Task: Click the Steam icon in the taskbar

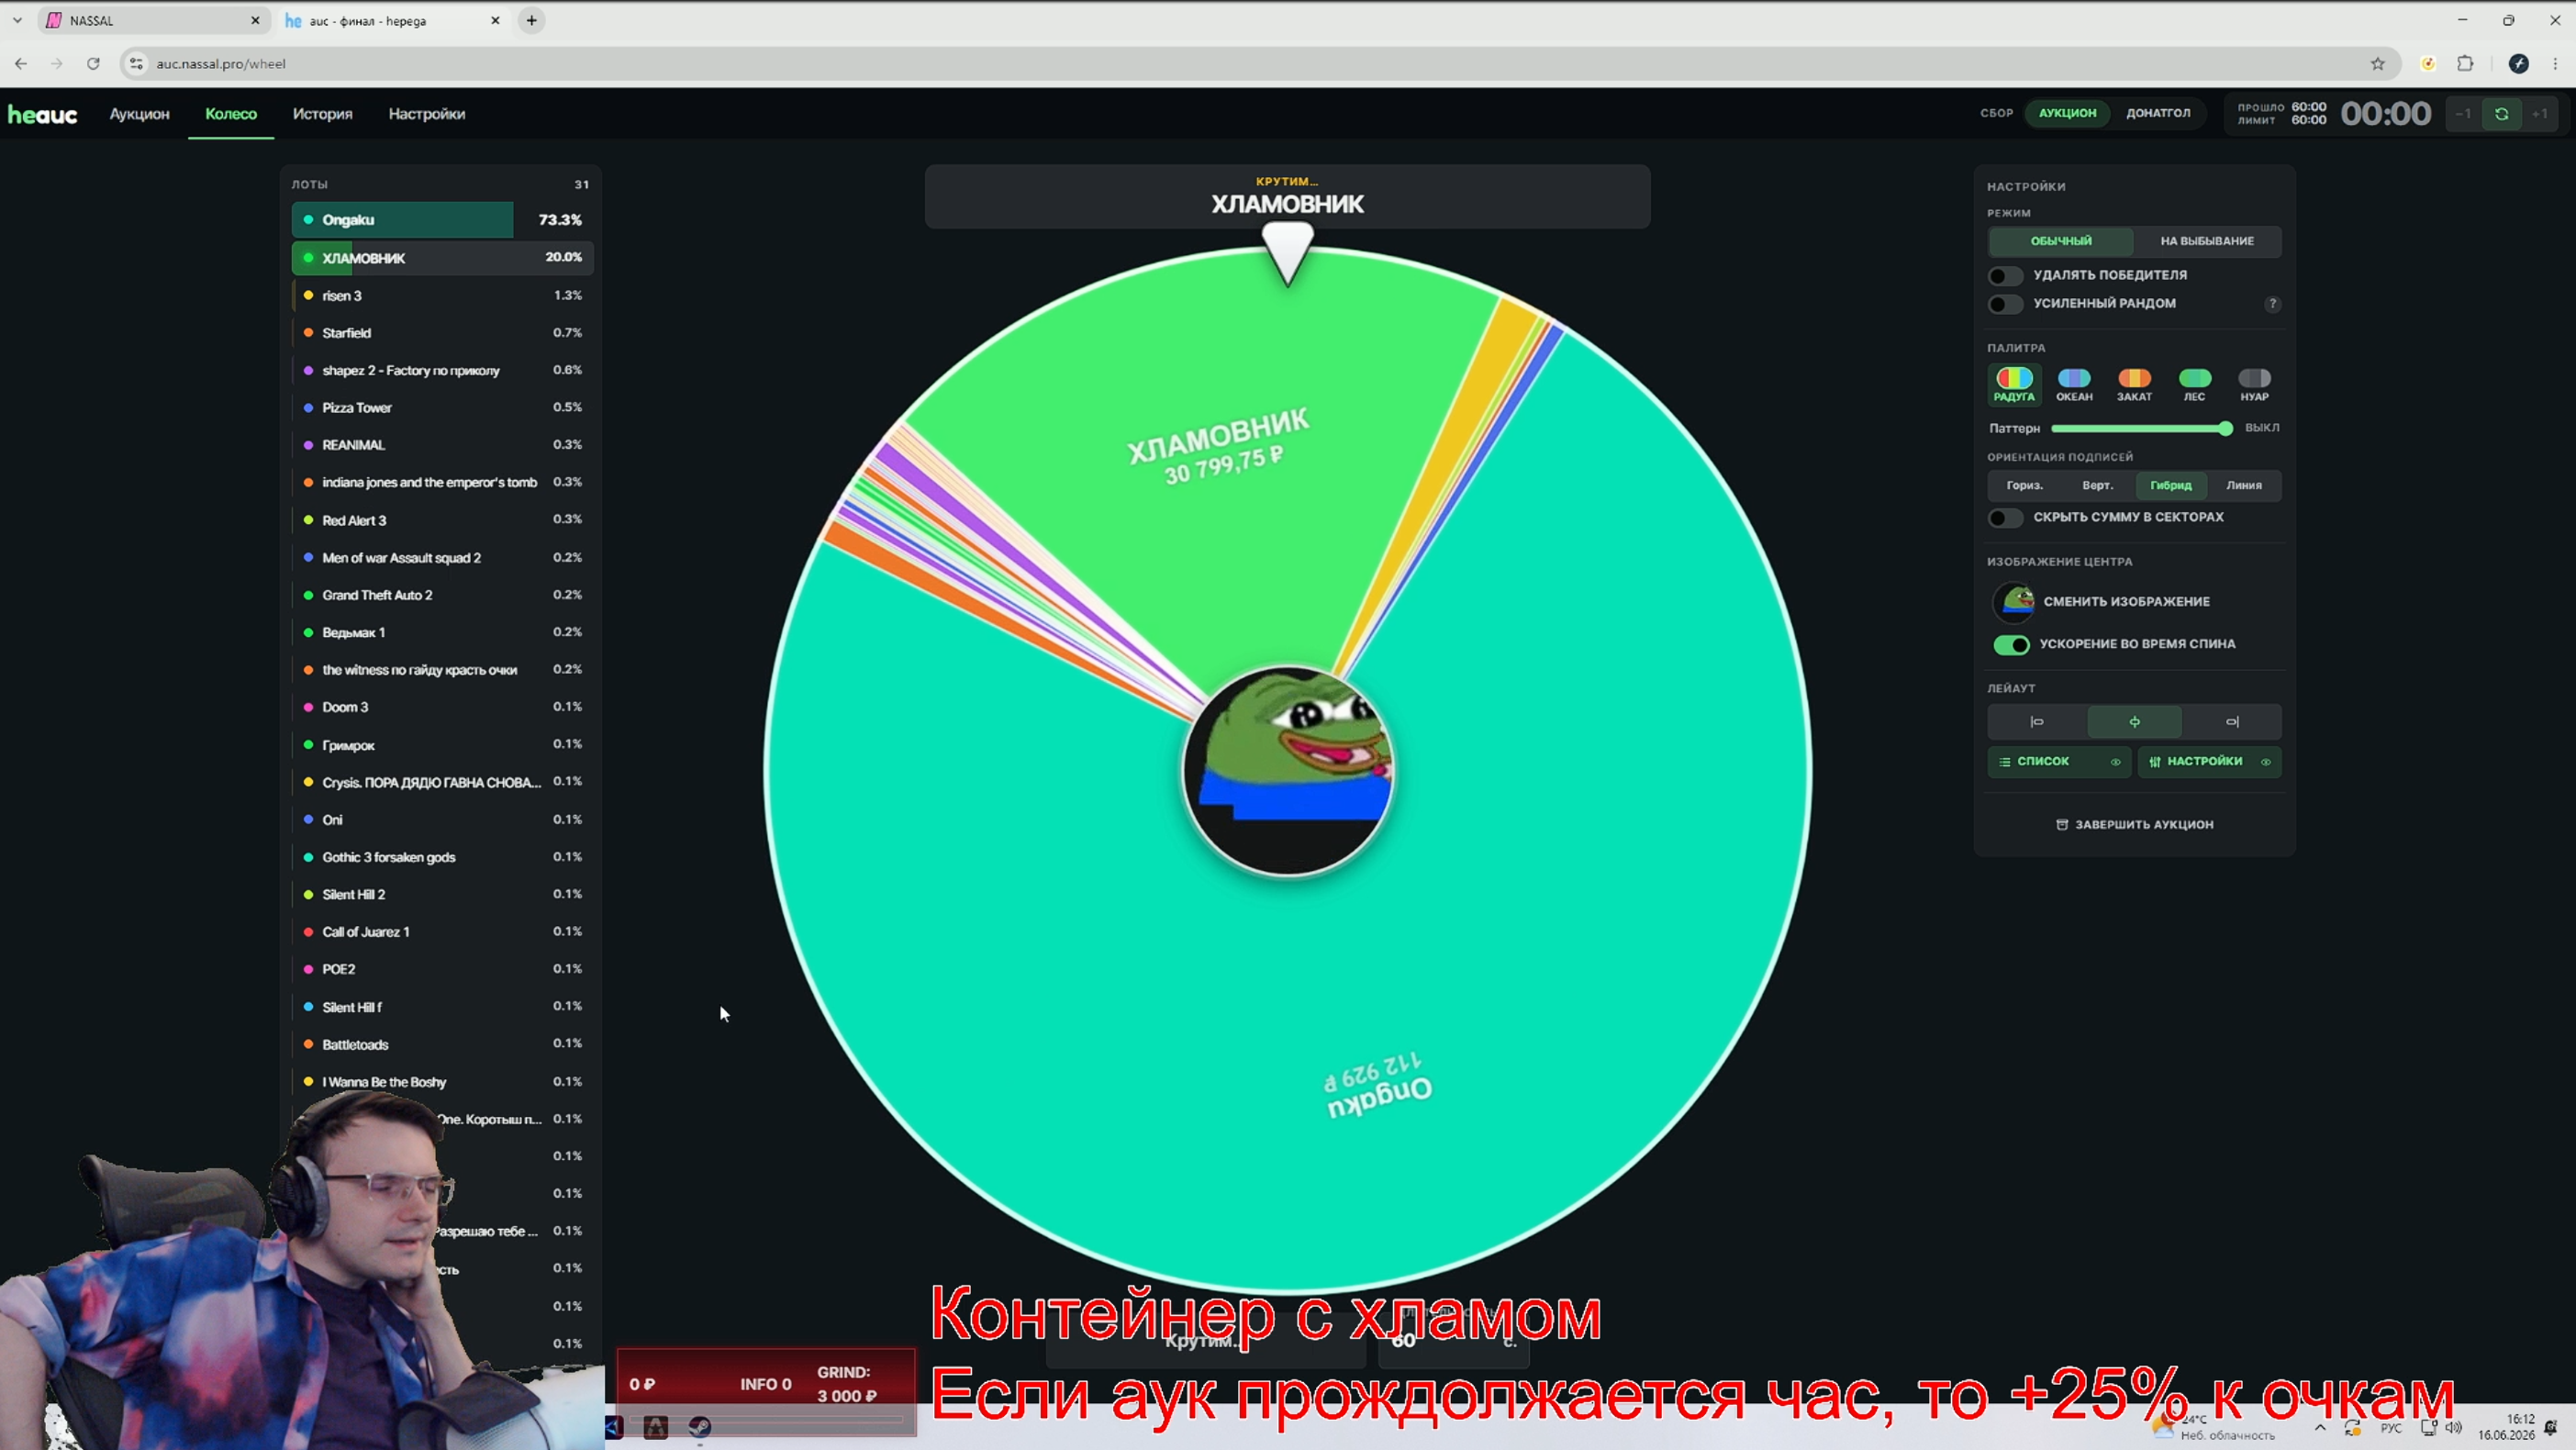Action: pyautogui.click(x=699, y=1427)
